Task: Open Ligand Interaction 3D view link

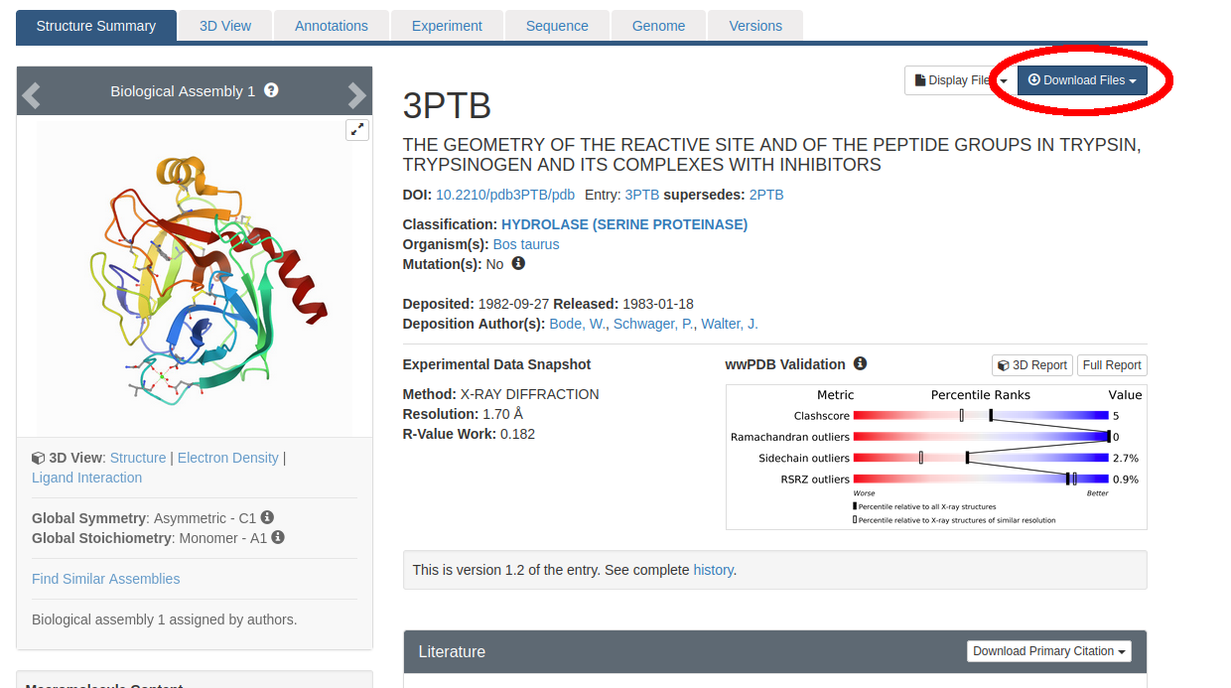Action: (x=86, y=478)
